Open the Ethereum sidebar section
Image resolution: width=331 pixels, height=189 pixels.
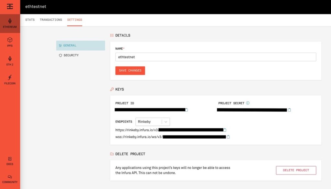pos(10,24)
